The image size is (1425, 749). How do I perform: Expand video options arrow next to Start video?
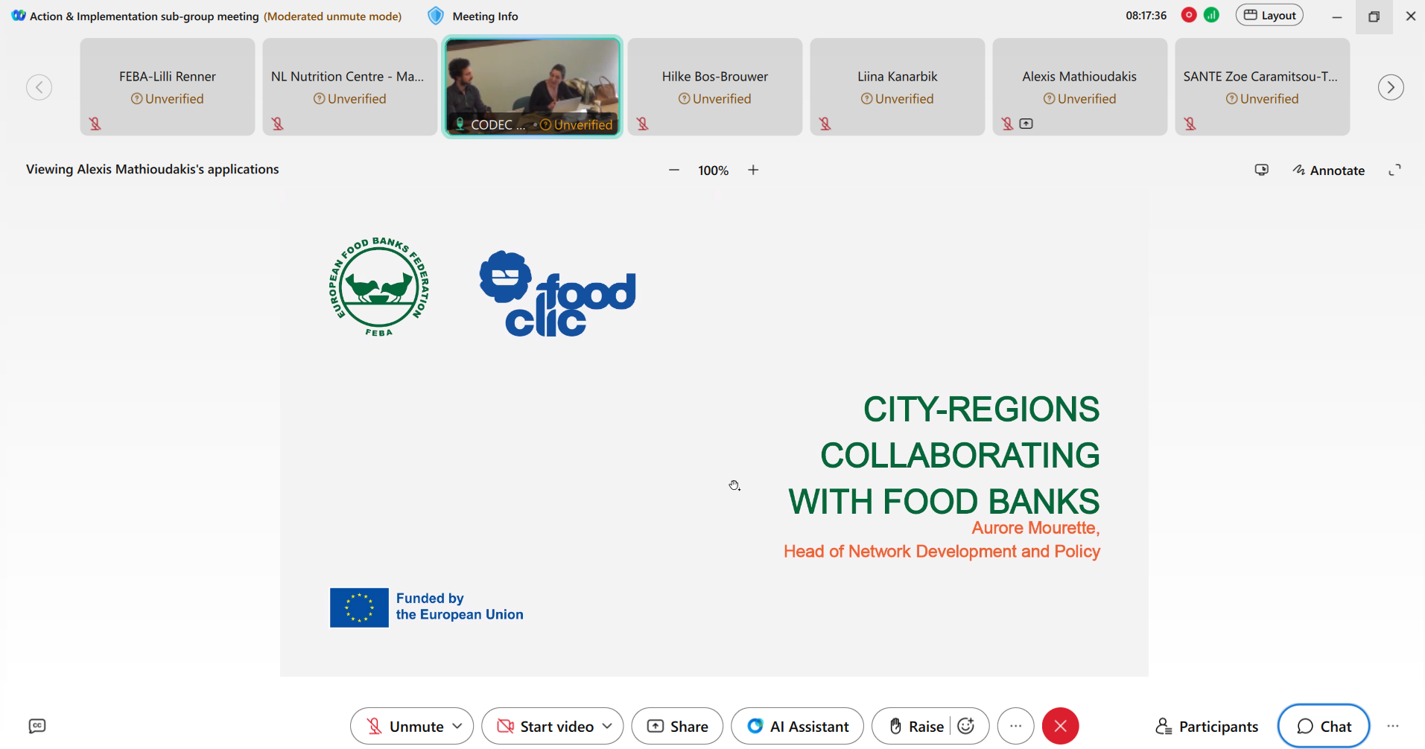608,726
